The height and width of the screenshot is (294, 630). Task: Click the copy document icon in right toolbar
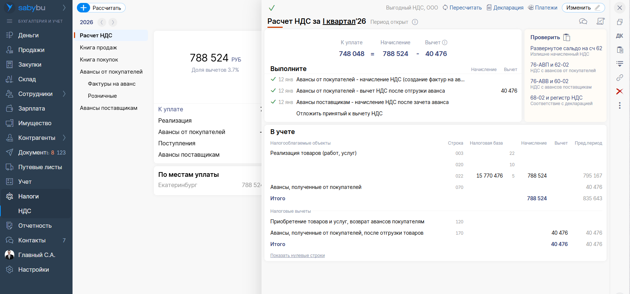click(x=619, y=22)
